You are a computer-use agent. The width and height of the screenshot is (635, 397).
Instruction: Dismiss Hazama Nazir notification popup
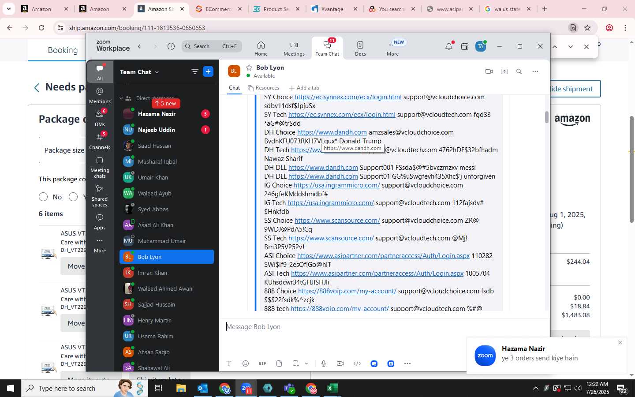(620, 343)
